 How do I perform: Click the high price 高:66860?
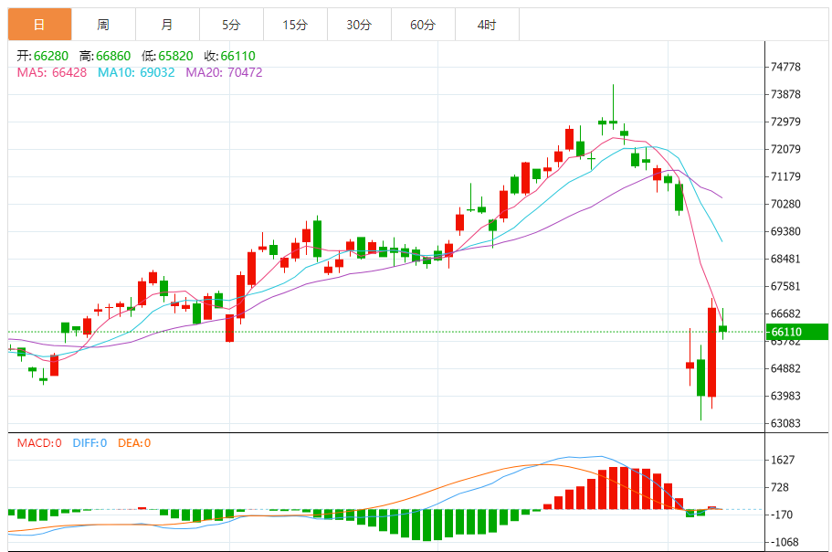coord(105,56)
